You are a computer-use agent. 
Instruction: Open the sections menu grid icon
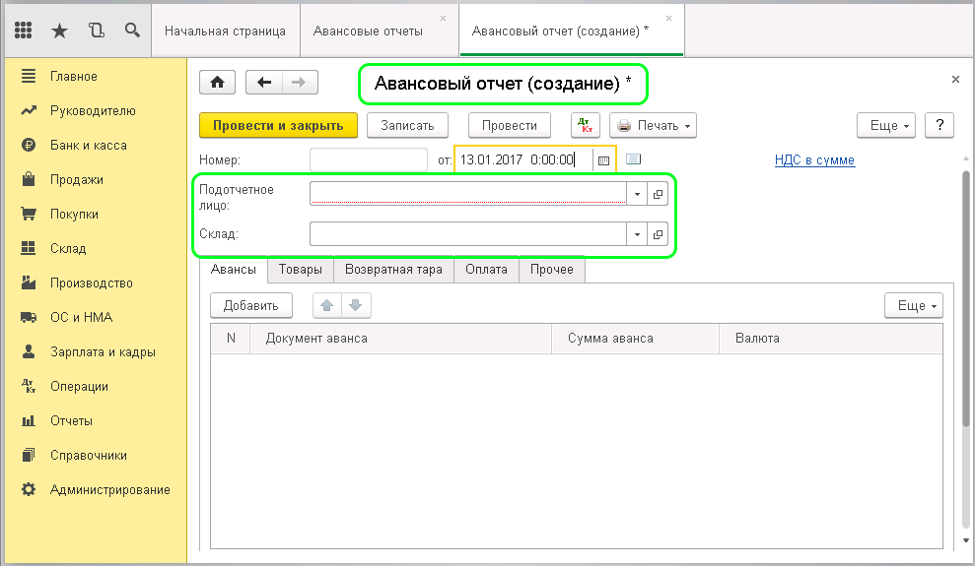point(24,31)
